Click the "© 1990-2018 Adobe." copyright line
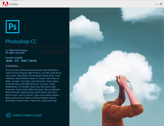This screenshot has height=126, width=164. click(17, 50)
